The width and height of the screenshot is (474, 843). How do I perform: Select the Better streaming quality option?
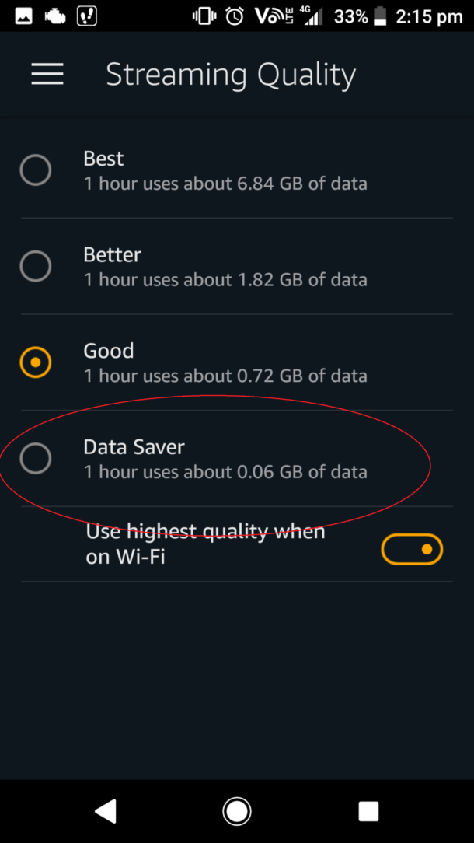(35, 266)
